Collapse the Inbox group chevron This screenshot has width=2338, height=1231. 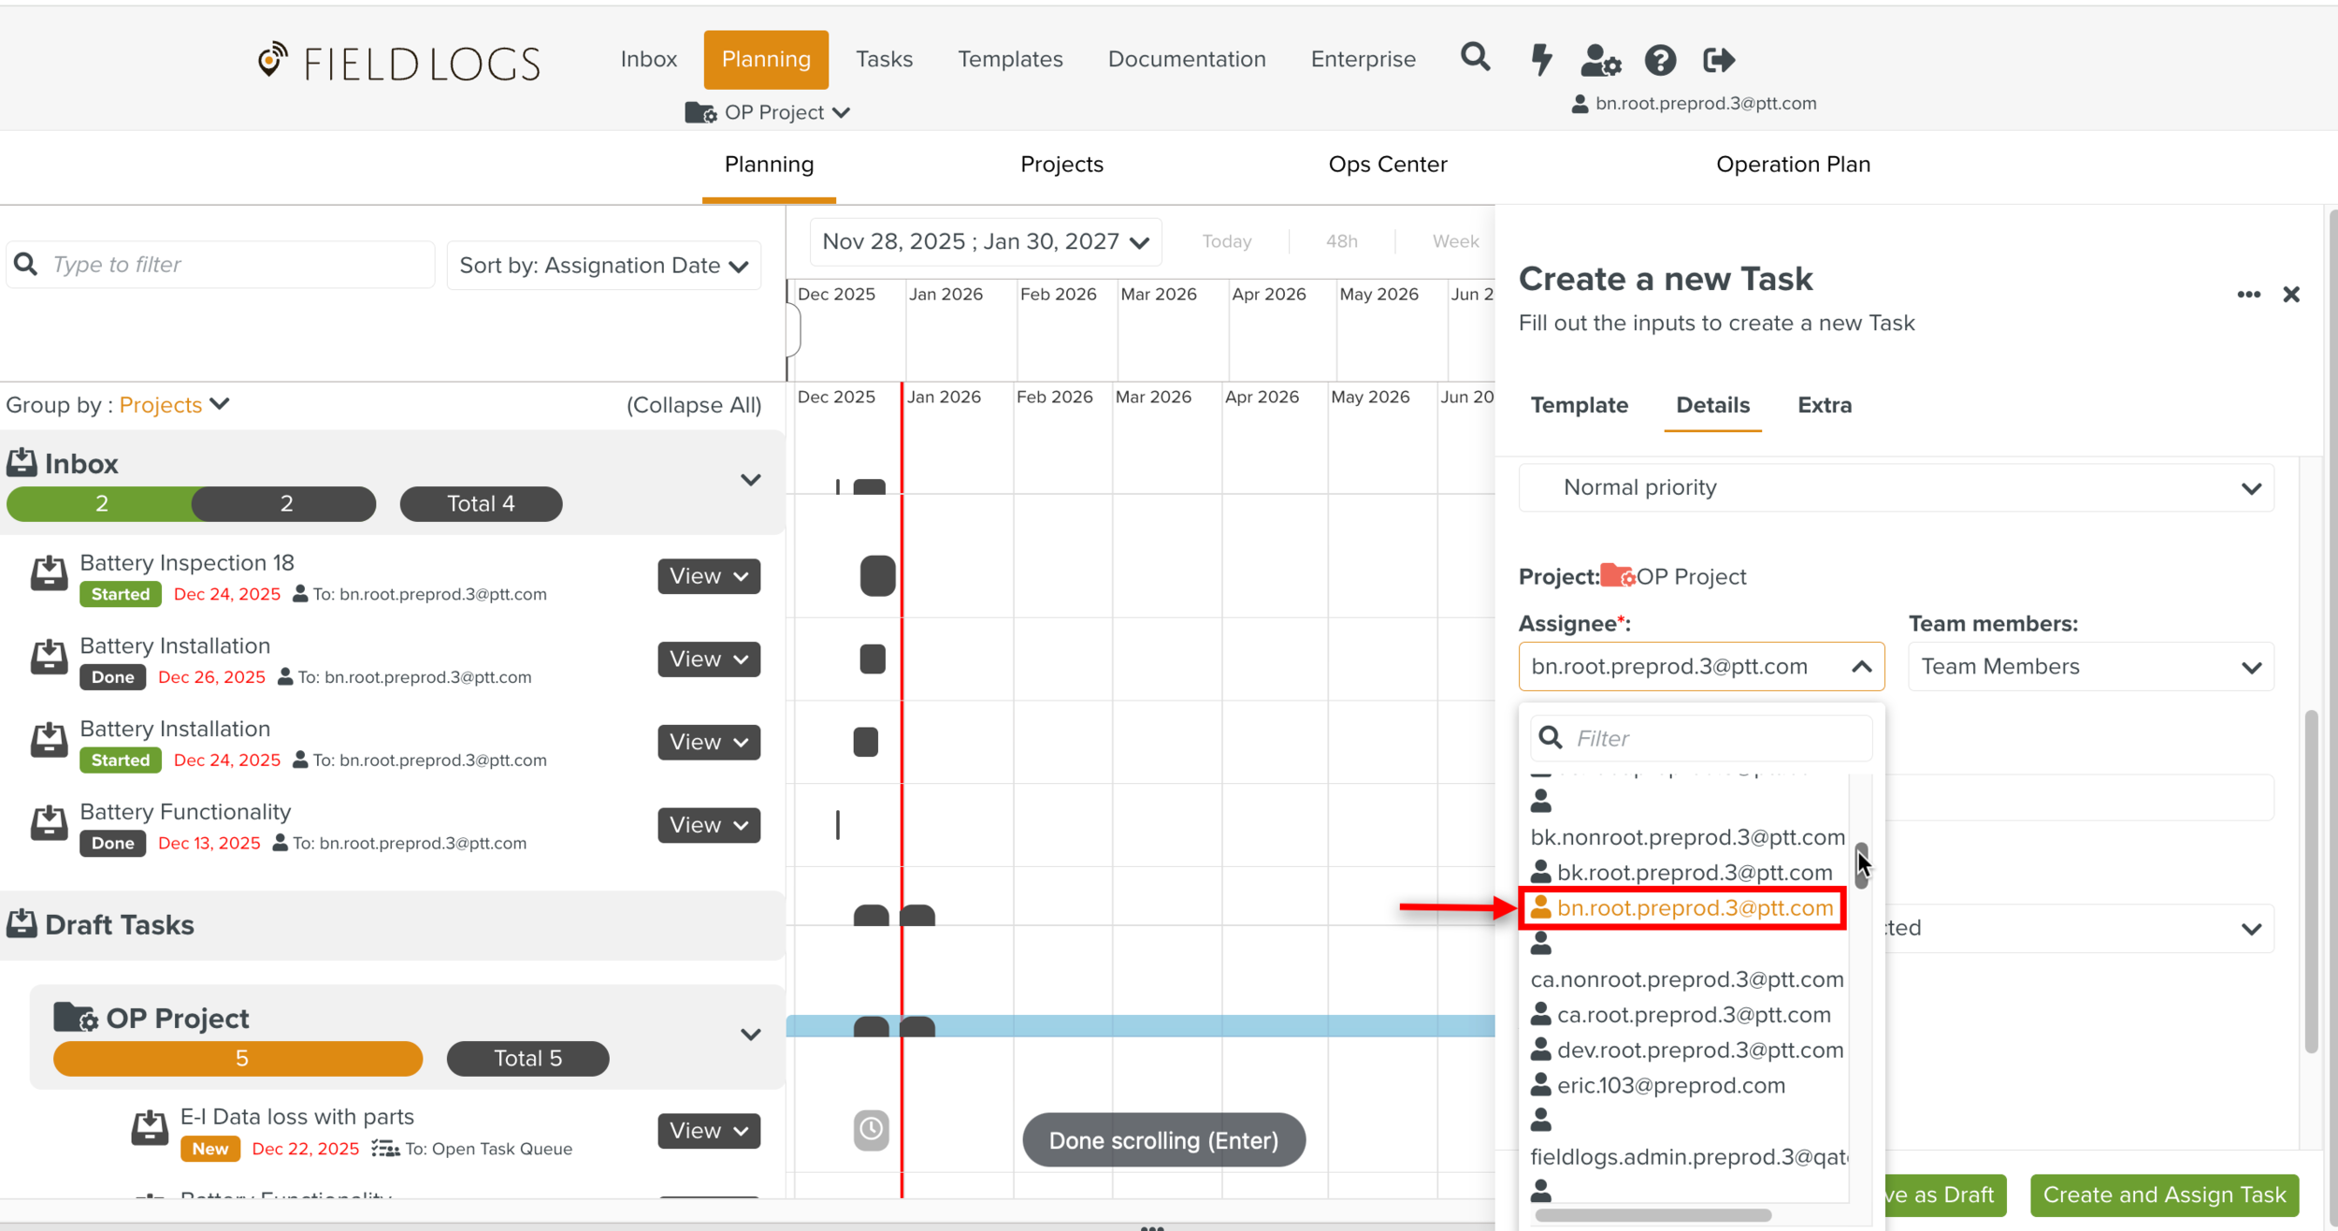pyautogui.click(x=750, y=480)
